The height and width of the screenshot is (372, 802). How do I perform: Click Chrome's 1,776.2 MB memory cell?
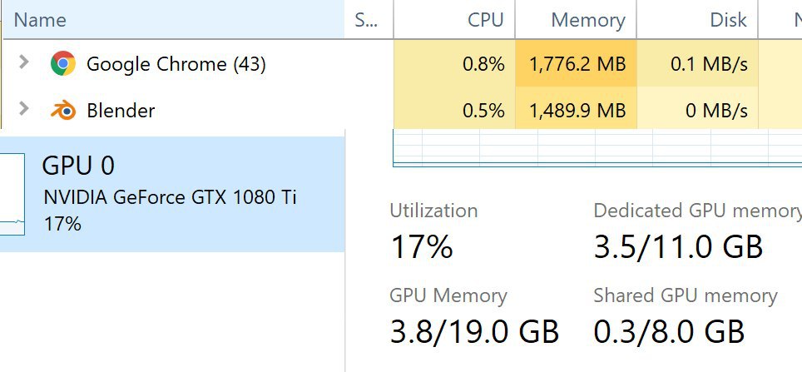pyautogui.click(x=576, y=64)
